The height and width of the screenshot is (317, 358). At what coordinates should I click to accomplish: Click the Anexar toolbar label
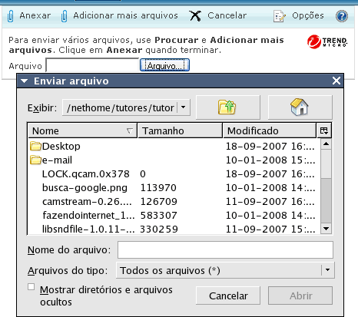pyautogui.click(x=35, y=15)
